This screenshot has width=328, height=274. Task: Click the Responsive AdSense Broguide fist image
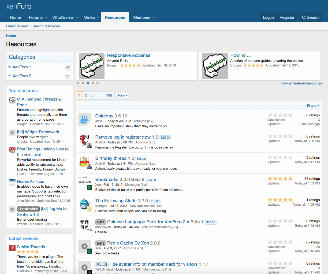pos(92,66)
